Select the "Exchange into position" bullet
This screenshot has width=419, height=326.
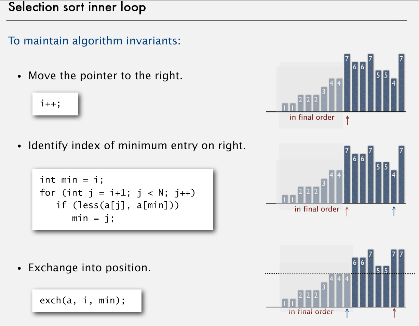[x=89, y=267]
